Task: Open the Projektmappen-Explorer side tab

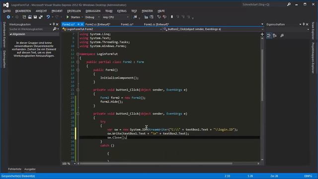Action: 313,58
